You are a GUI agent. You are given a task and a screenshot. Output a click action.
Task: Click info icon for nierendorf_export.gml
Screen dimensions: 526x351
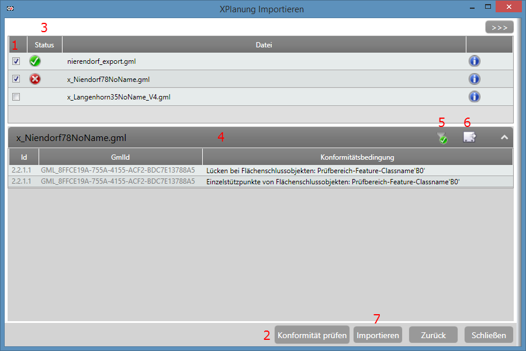475,61
